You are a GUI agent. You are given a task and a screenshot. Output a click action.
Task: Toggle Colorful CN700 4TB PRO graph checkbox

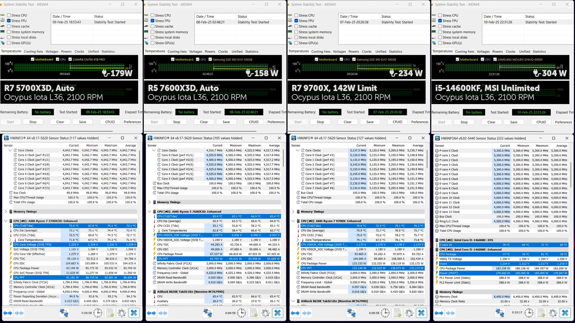tap(70, 60)
